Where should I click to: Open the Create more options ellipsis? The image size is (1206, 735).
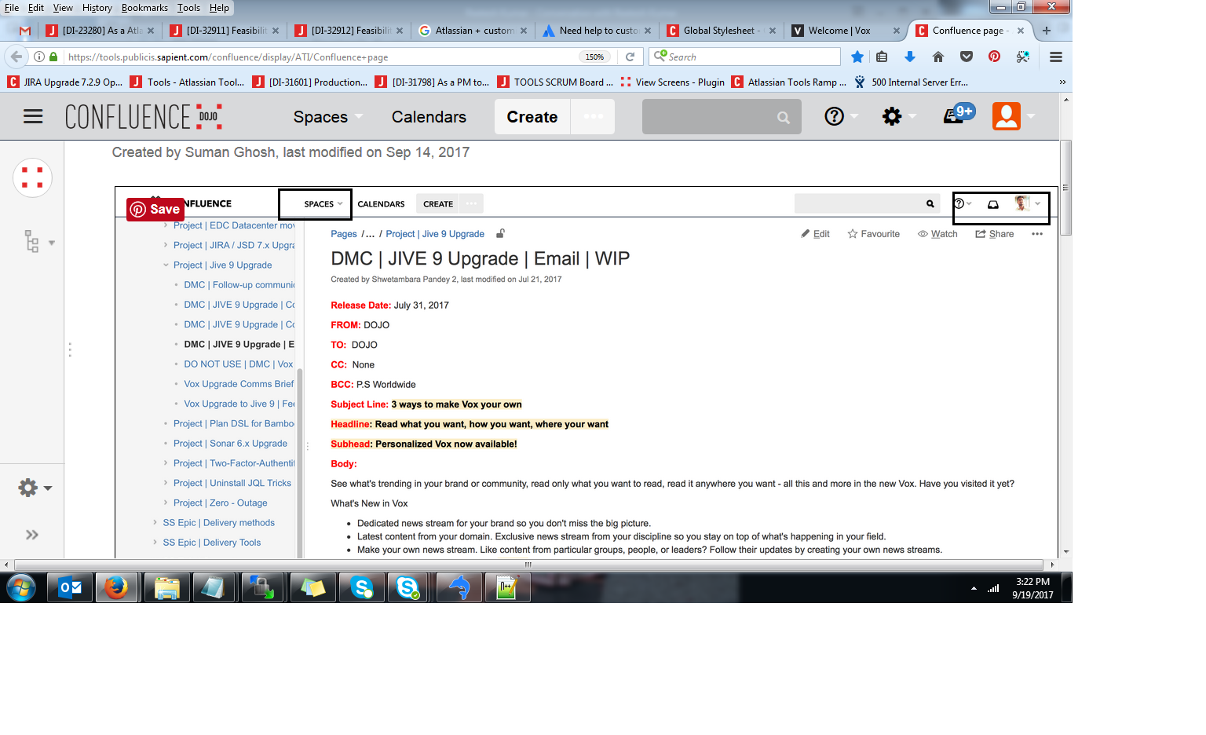593,116
